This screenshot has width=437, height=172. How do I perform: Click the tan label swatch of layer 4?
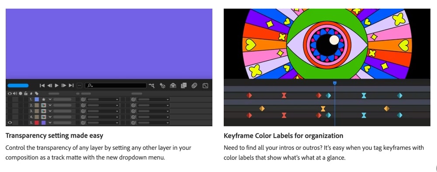click(x=37, y=117)
